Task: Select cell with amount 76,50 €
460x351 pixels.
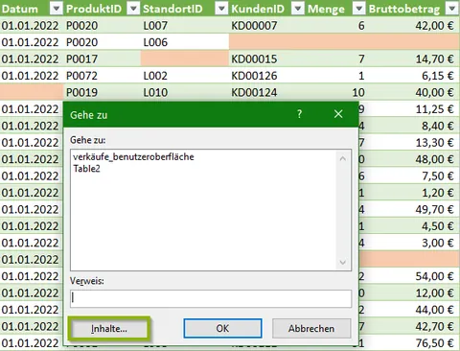Action: (413, 342)
